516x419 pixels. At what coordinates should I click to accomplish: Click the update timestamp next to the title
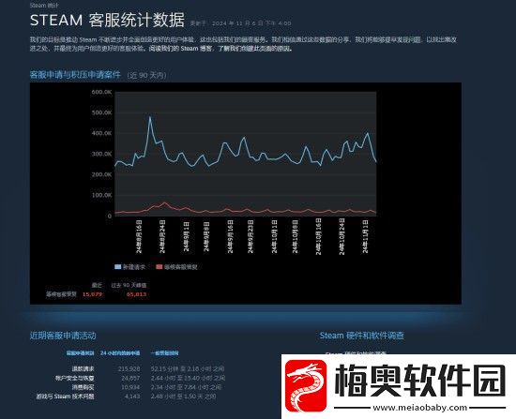240,23
